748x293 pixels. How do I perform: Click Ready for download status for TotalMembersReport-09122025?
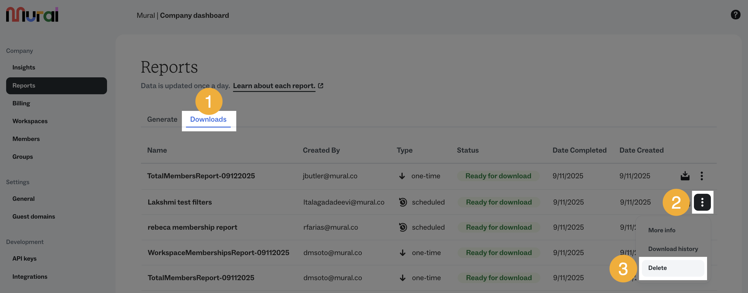point(498,176)
